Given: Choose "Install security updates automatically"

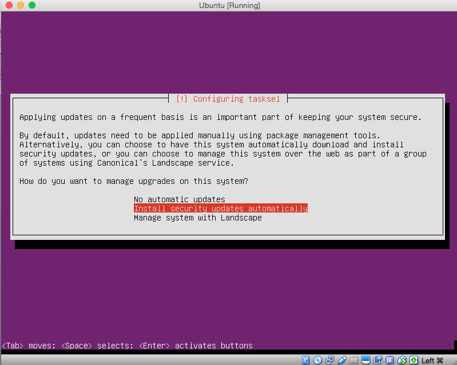Looking at the screenshot, I should (x=220, y=208).
